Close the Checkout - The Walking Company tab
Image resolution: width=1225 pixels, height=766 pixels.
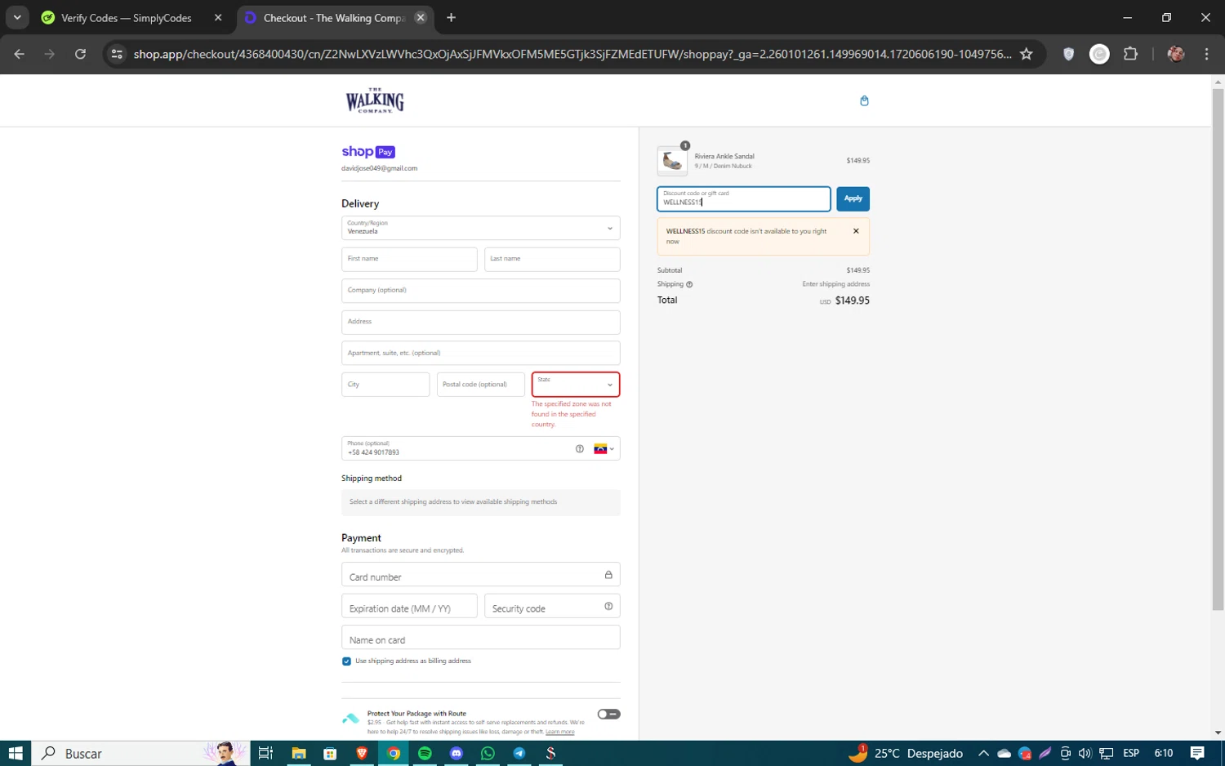pyautogui.click(x=421, y=18)
